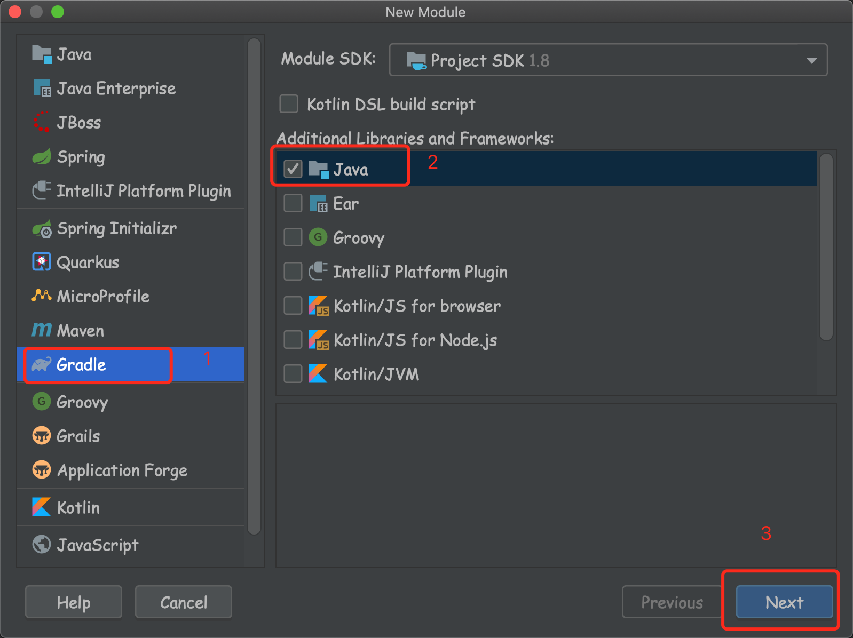Uncheck the Java framework checkbox
Image resolution: width=853 pixels, height=638 pixels.
pos(293,169)
